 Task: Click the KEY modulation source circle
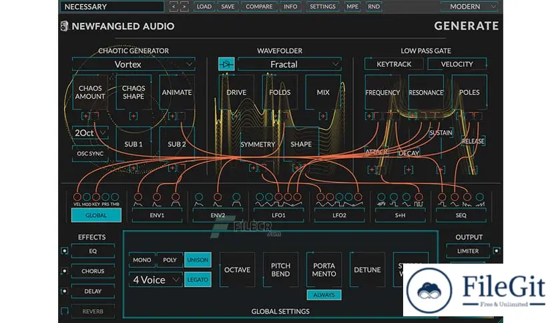[96, 197]
